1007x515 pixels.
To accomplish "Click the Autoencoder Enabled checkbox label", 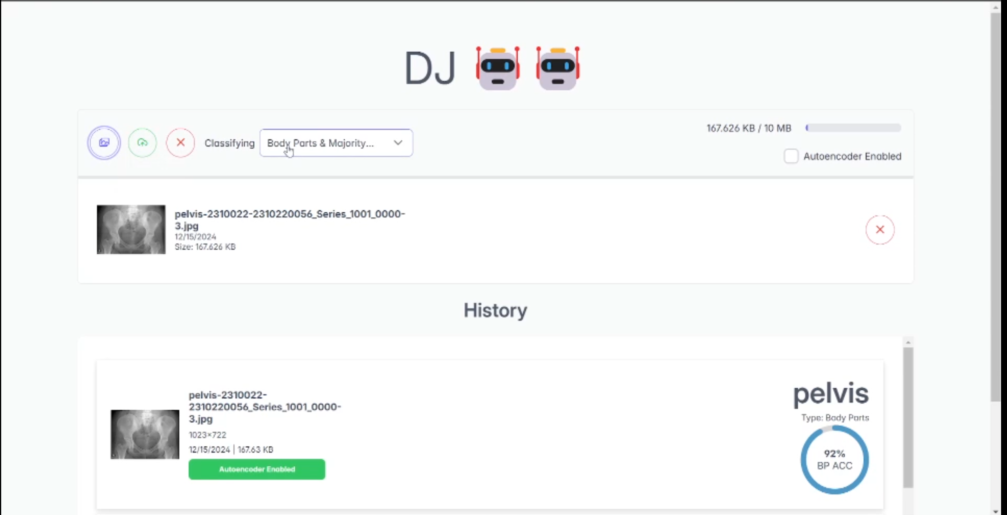I will coord(852,156).
